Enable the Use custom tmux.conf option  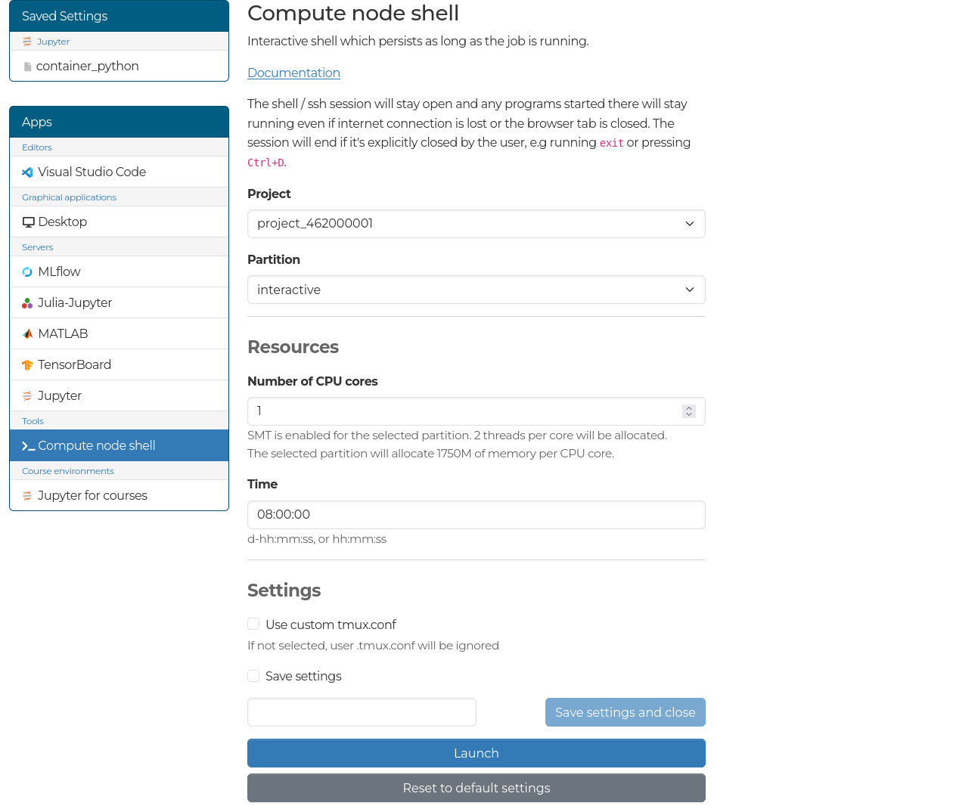click(253, 623)
